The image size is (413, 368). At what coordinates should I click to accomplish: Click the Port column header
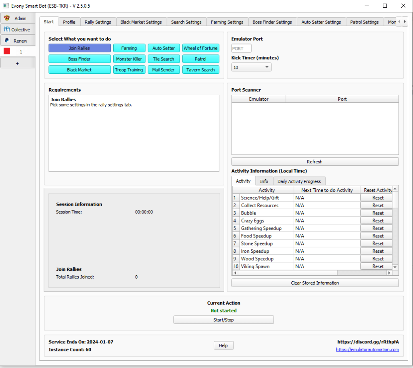pyautogui.click(x=342, y=99)
